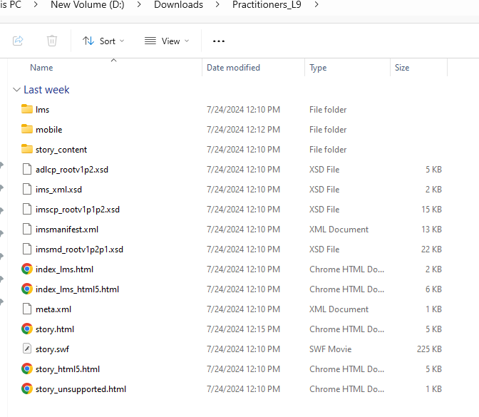479x417 pixels.
Task: Click the Size column header
Action: [x=402, y=68]
